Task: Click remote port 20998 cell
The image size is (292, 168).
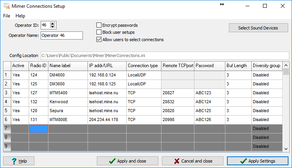Action: [178, 120]
